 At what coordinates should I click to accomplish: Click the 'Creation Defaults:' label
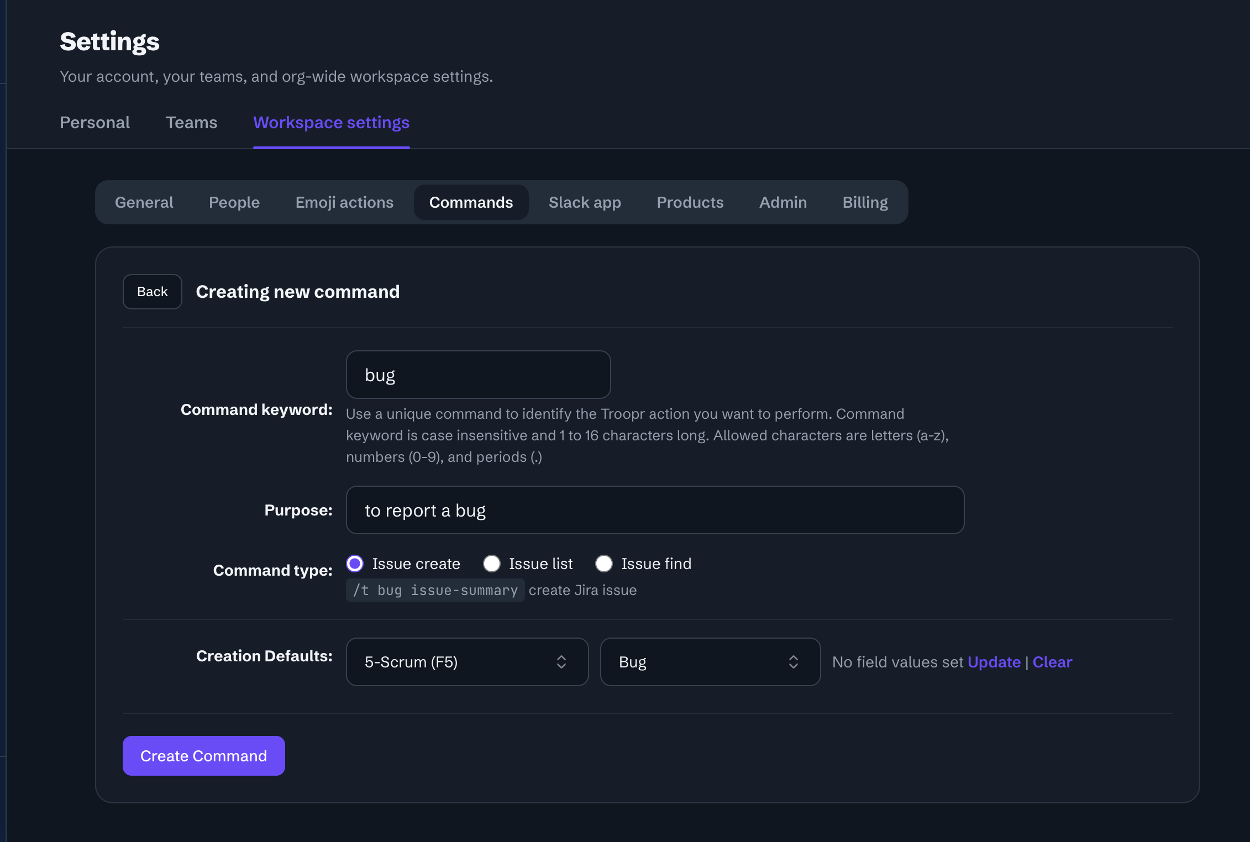click(265, 656)
